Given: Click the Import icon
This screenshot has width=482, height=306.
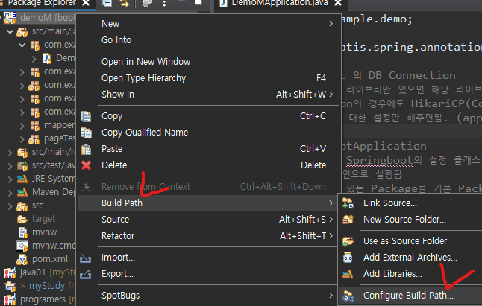Looking at the screenshot, I should point(86,258).
